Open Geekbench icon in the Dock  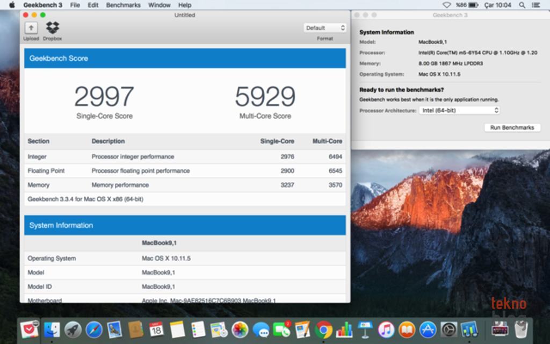point(469,330)
